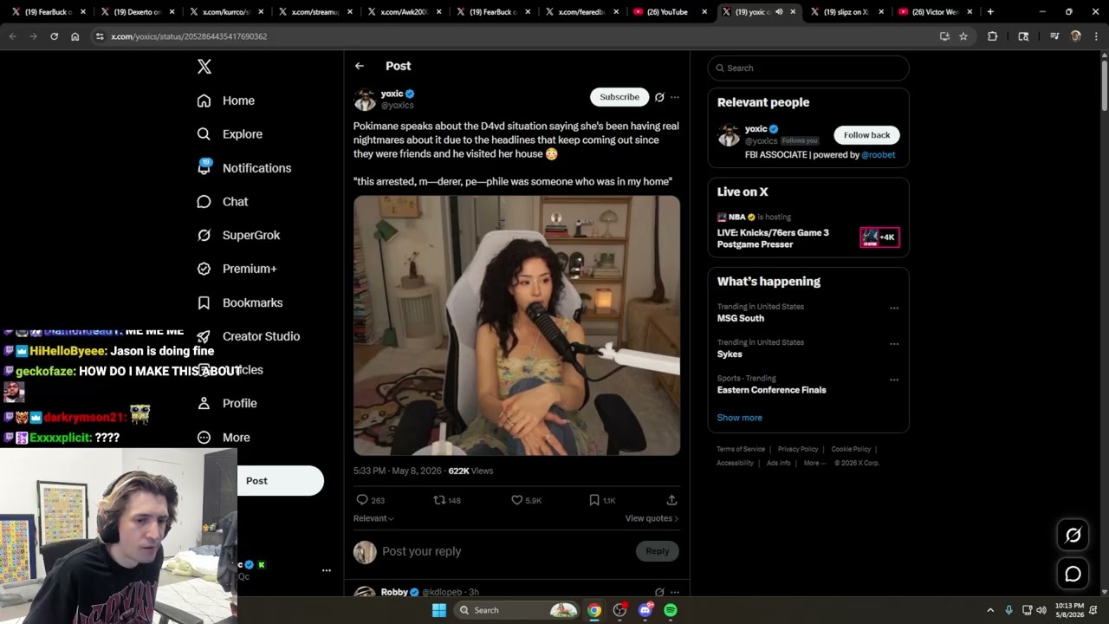Open the Privacy Policy link
Viewport: 1109px width, 624px height.
point(798,449)
